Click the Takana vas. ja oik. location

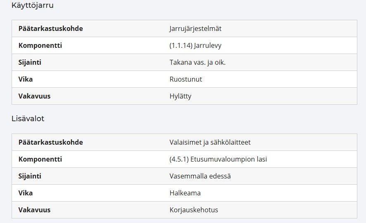click(x=197, y=63)
